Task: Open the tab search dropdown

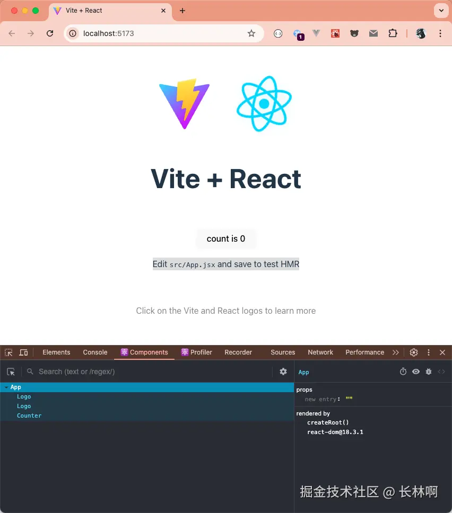Action: tap(441, 11)
